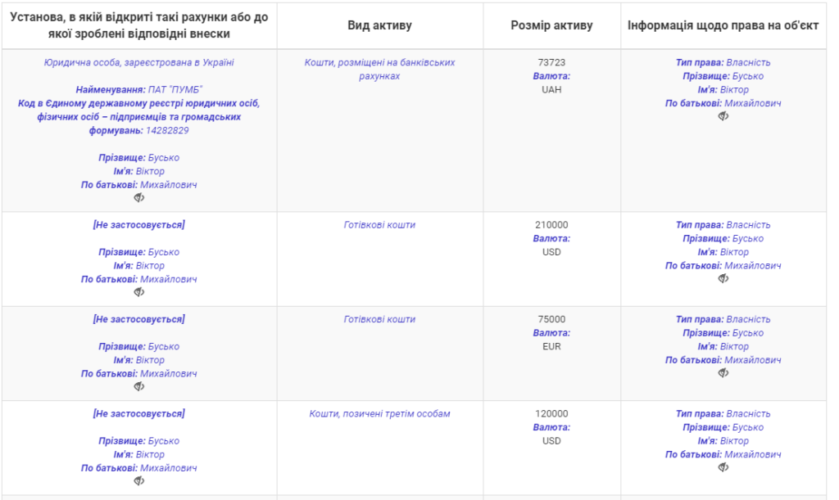Screen dimensions: 839x500
Task: Click the crossed-eye icon in the 75000 EUR institution cell
Action: pyautogui.click(x=139, y=386)
